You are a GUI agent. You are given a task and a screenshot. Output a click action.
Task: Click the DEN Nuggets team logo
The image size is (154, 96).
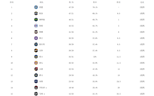(x=36, y=13)
